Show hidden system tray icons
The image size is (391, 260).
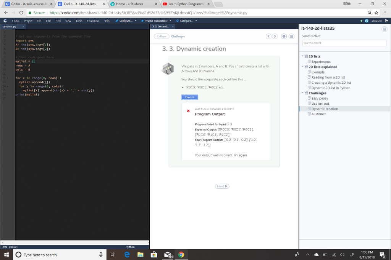coord(307,255)
